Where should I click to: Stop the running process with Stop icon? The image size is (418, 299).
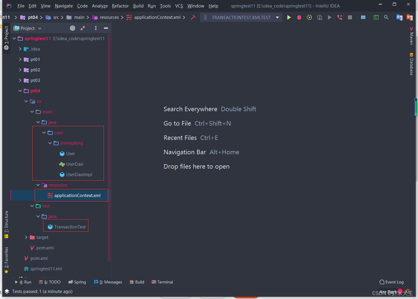point(350,17)
